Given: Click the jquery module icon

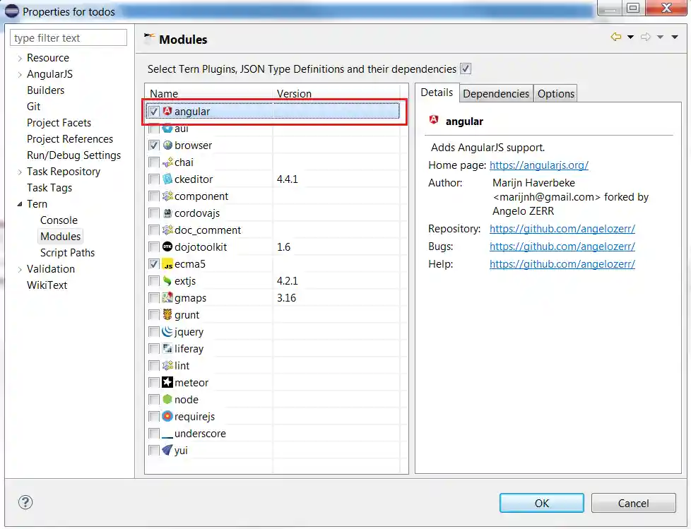Looking at the screenshot, I should [x=167, y=331].
